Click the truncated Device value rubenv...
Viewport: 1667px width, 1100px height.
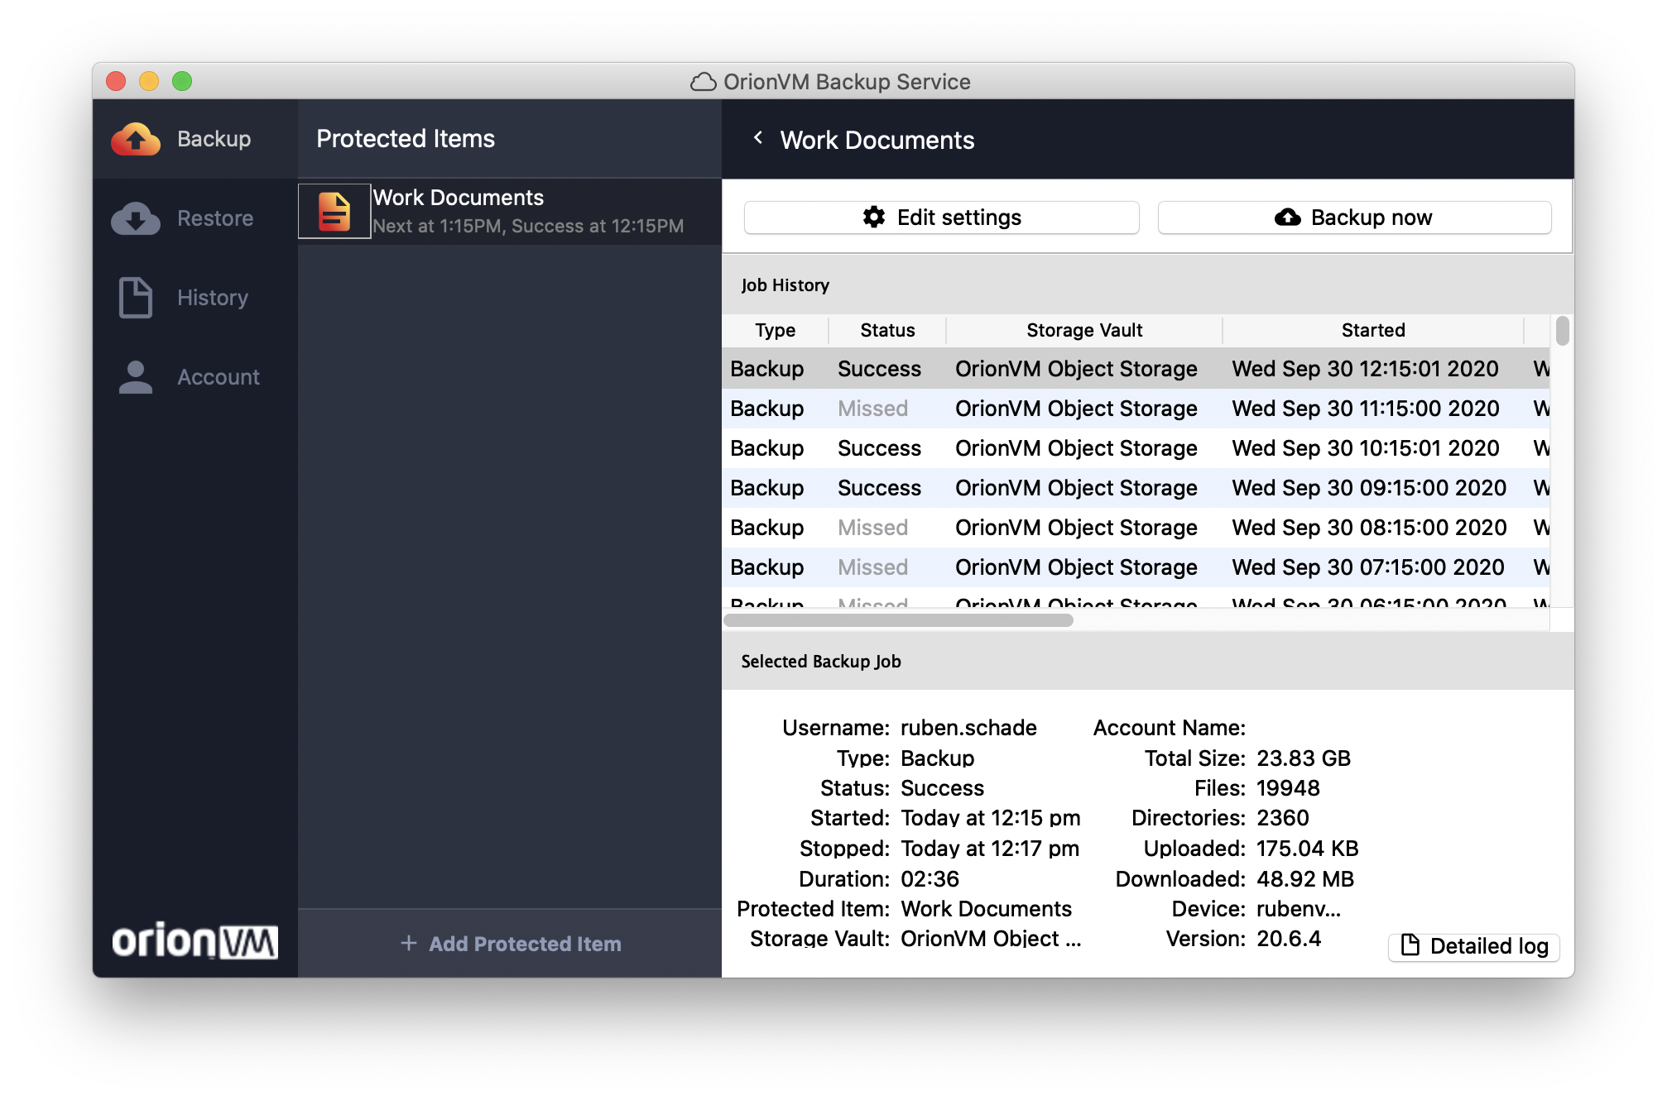coord(1299,909)
